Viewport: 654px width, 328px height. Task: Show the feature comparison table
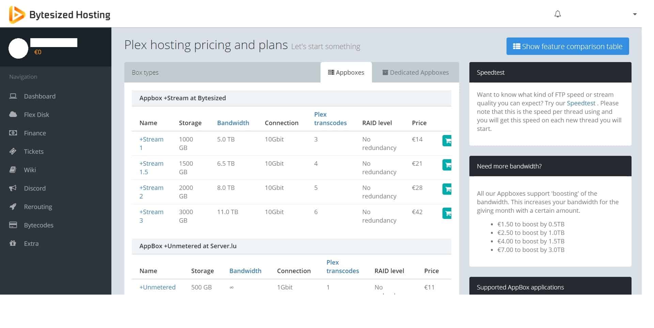tap(567, 46)
